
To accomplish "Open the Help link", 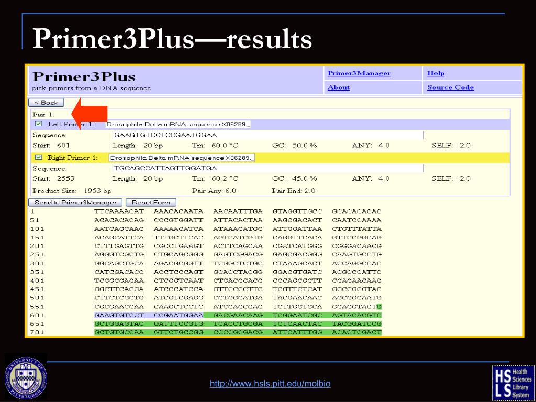I will tap(436, 73).
